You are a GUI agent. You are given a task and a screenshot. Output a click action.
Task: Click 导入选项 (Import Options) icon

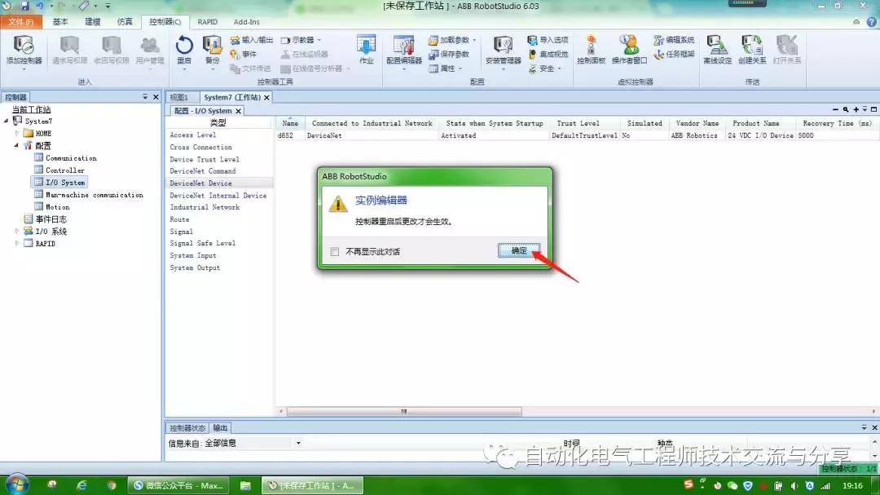(x=548, y=40)
